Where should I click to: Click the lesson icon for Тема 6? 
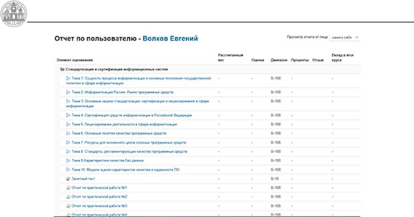click(68, 133)
